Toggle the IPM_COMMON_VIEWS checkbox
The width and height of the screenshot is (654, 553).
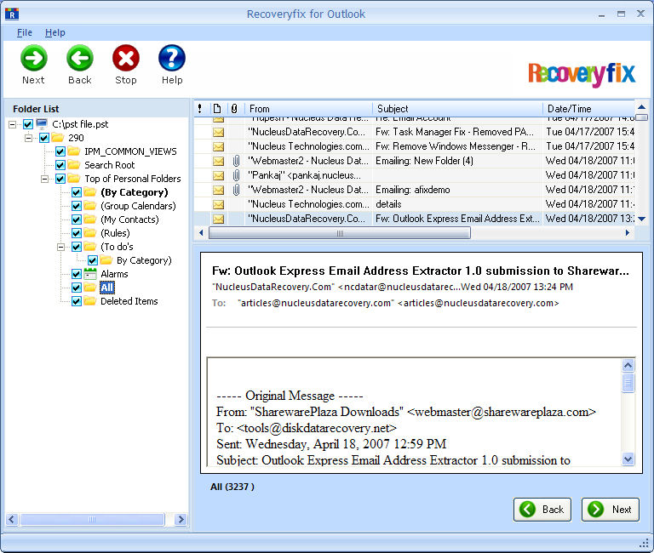point(60,151)
